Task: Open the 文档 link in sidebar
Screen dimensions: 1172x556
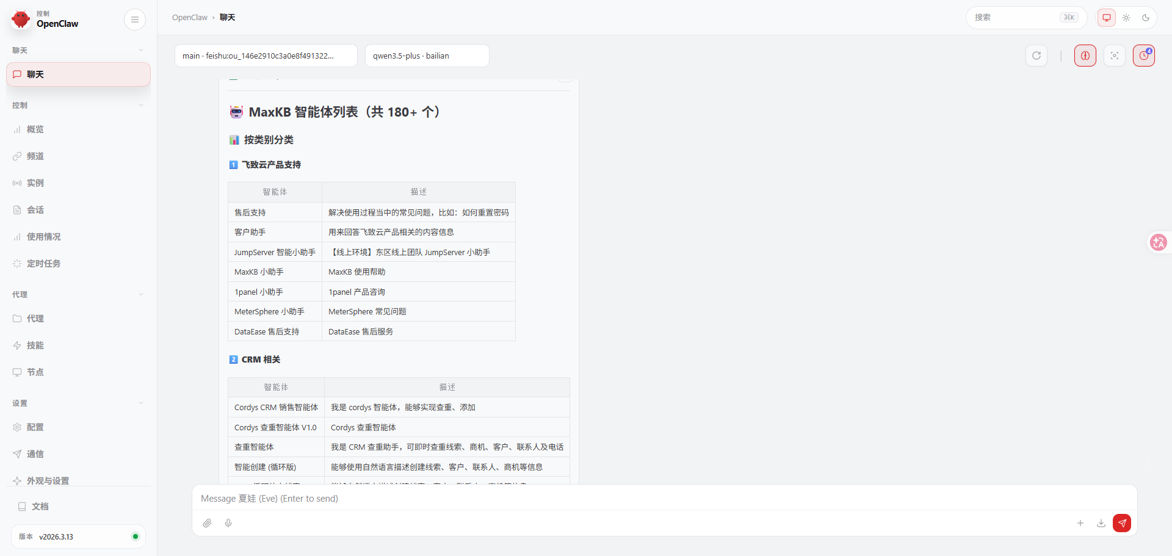Action: [40, 507]
